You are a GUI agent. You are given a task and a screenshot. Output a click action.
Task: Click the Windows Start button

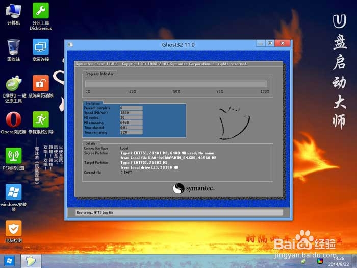(9, 261)
